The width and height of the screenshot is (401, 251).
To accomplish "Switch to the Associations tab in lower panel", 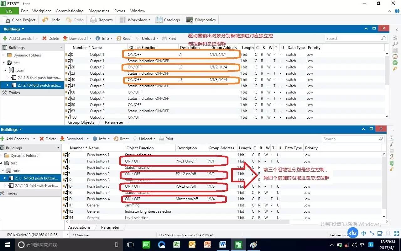I will (x=79, y=227).
